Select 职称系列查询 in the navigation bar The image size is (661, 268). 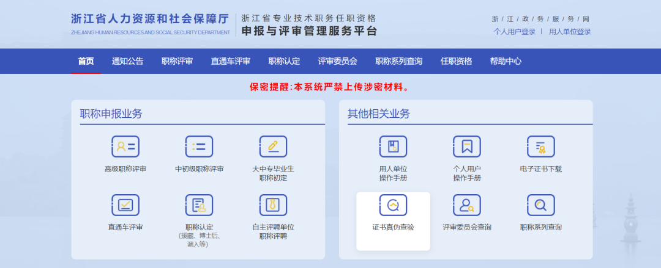(x=399, y=61)
